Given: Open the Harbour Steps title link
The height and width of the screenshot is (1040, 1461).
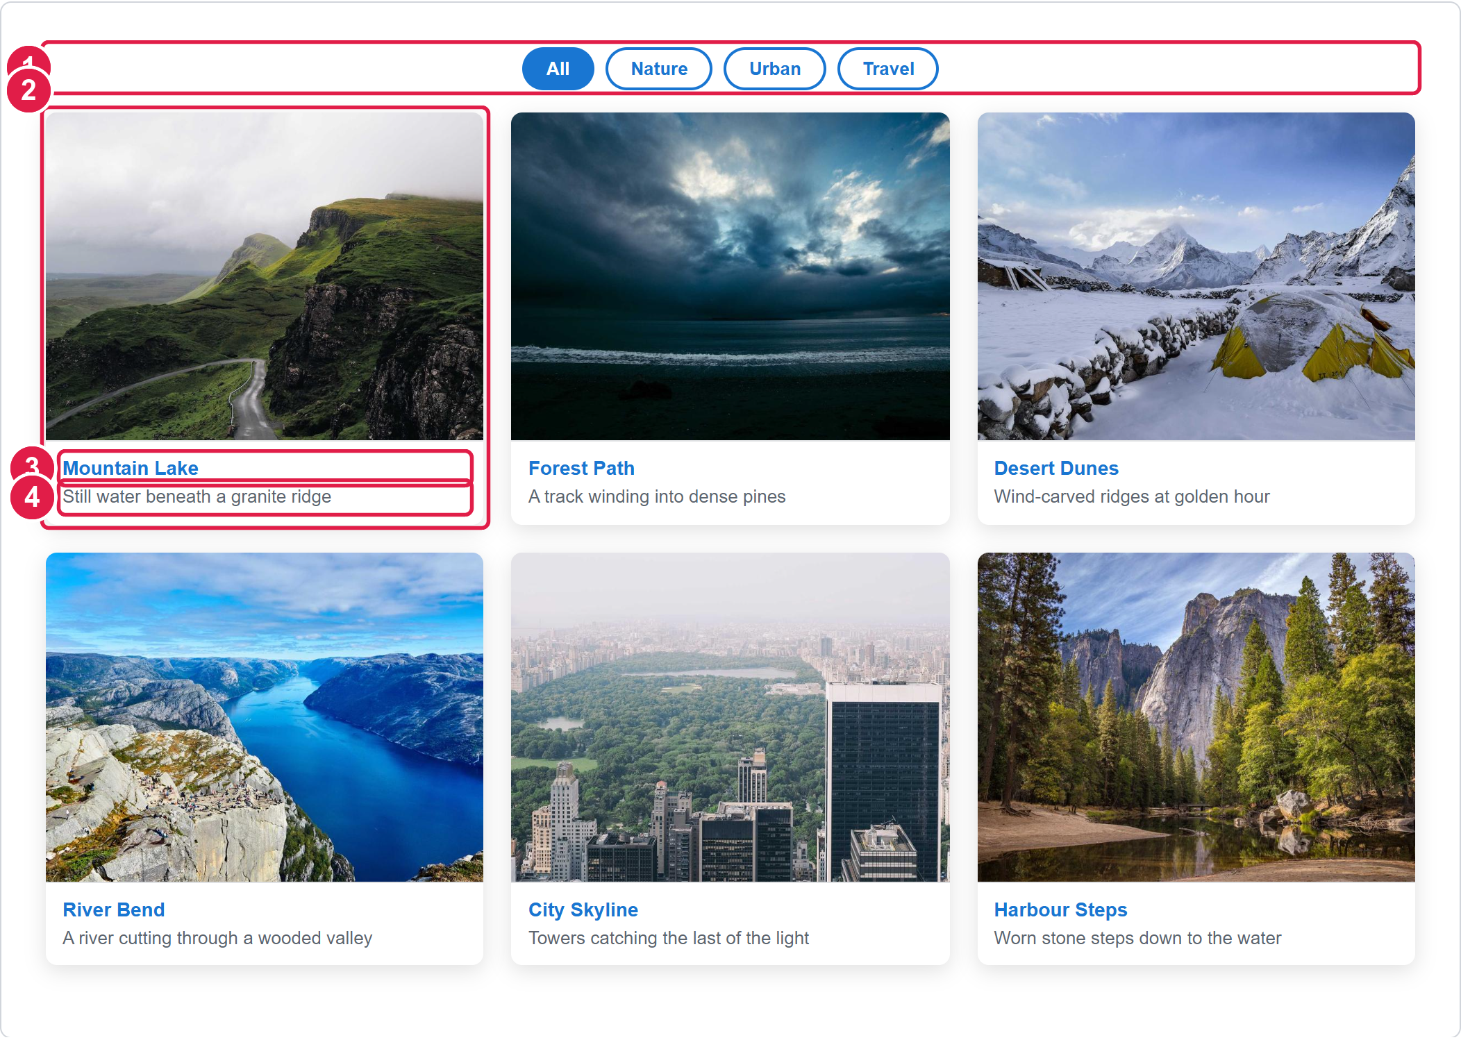Looking at the screenshot, I should coord(1060,909).
